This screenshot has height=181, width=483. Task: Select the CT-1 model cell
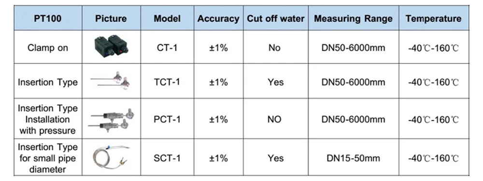coord(167,48)
